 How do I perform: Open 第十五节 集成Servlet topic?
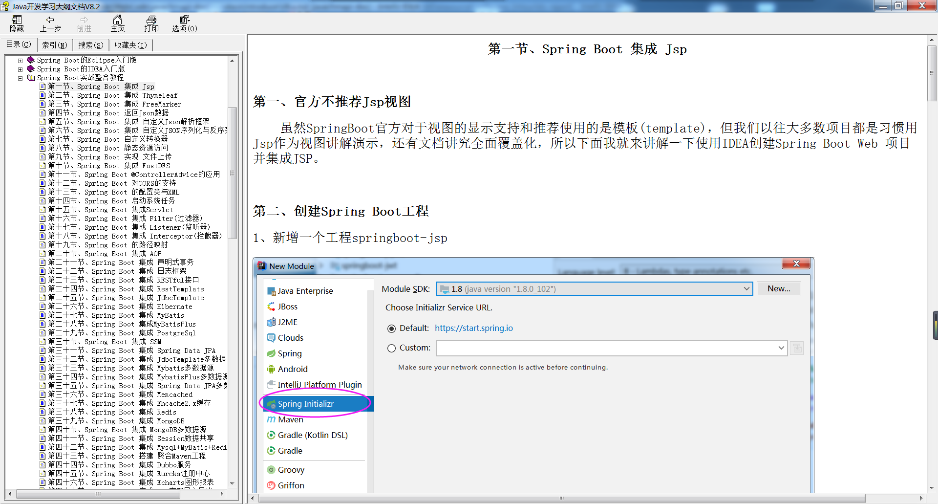coord(110,210)
